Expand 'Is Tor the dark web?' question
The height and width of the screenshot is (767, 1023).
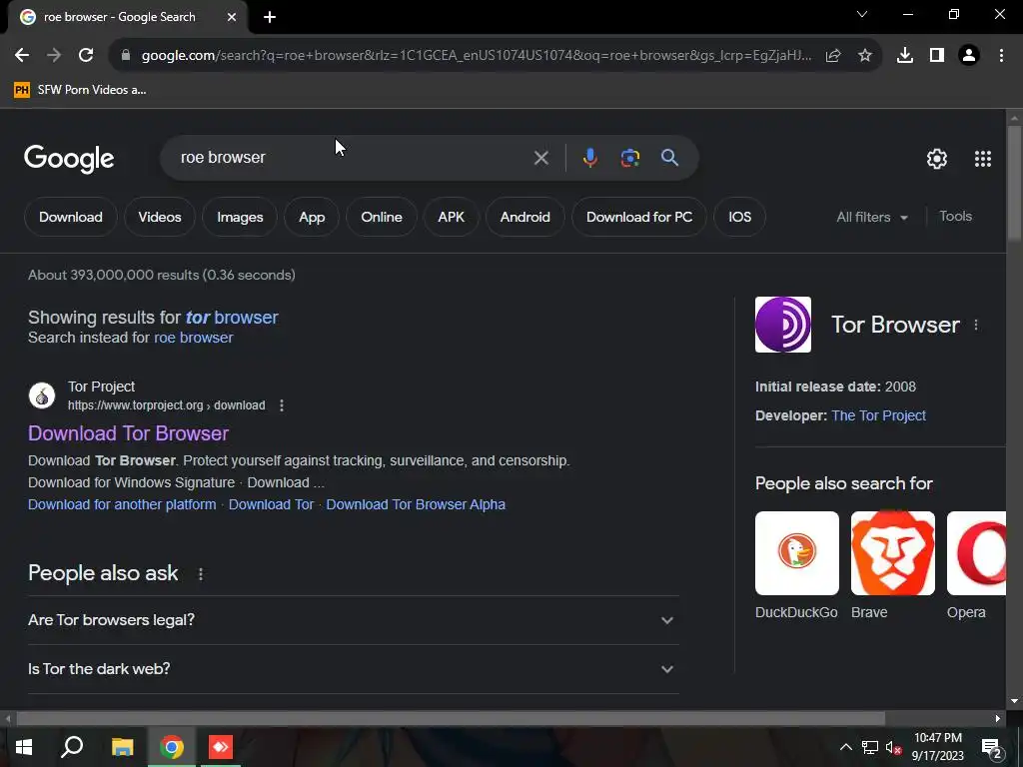[x=353, y=669]
